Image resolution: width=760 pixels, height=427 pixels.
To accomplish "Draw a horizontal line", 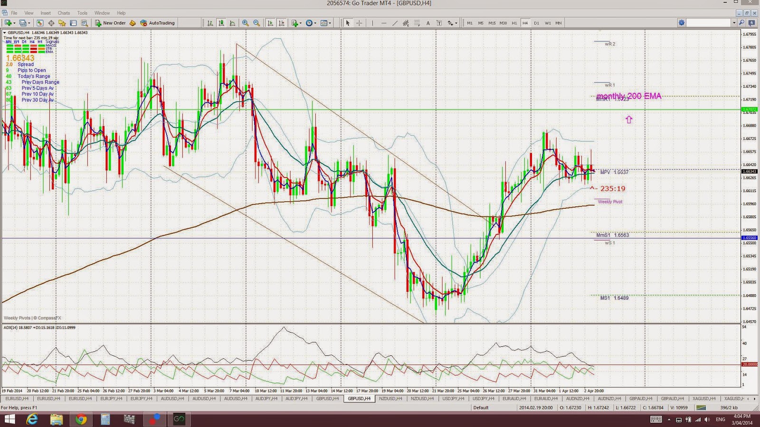I will [x=384, y=23].
